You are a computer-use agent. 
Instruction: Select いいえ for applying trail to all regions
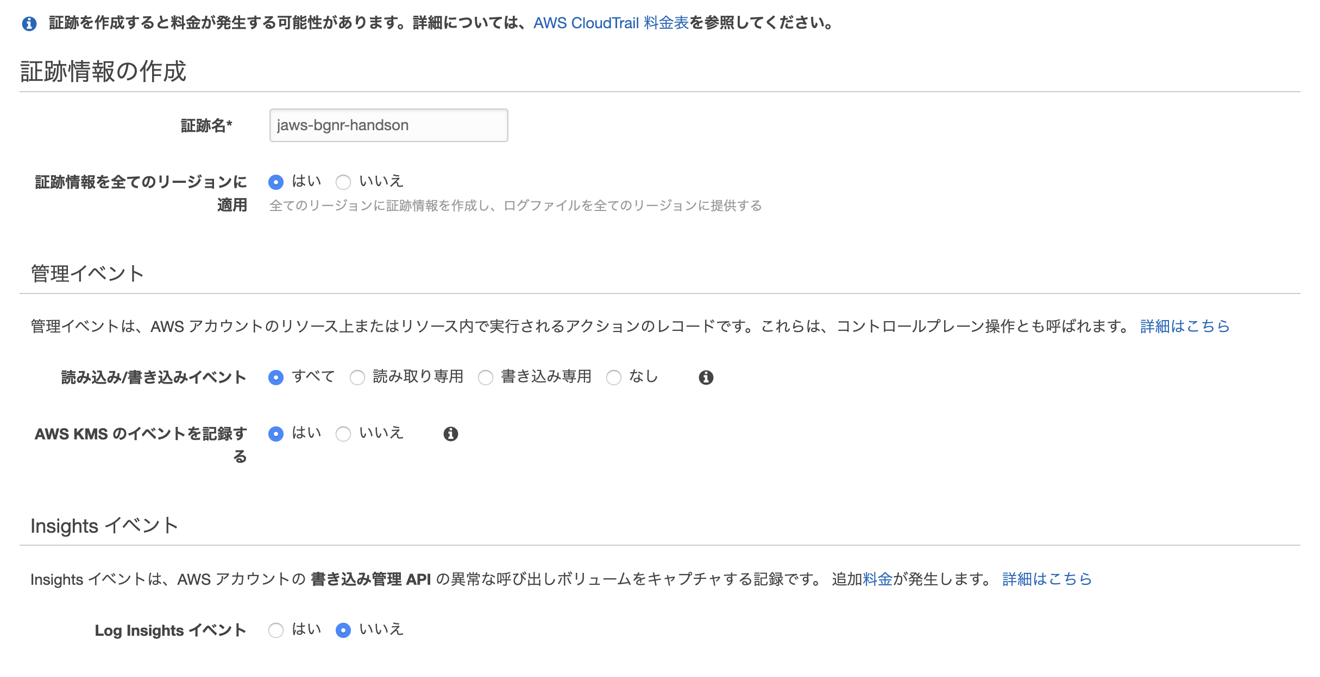pyautogui.click(x=343, y=182)
